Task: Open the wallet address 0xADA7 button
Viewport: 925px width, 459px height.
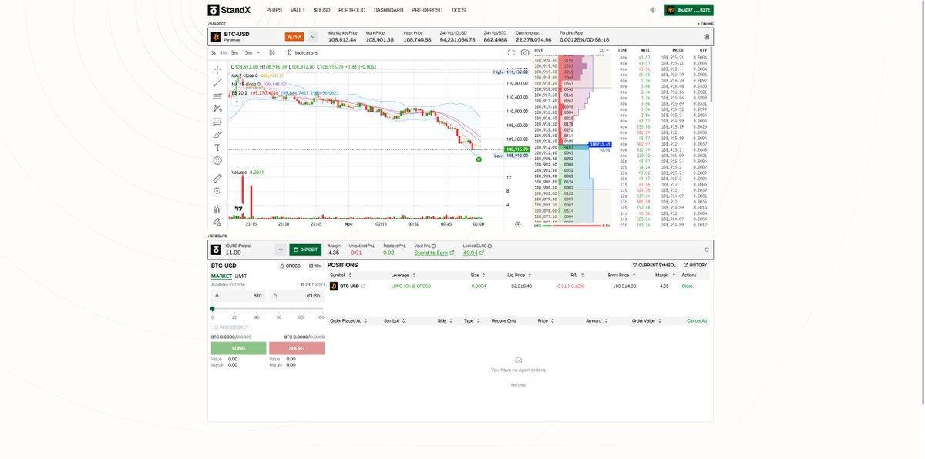Action: [689, 10]
